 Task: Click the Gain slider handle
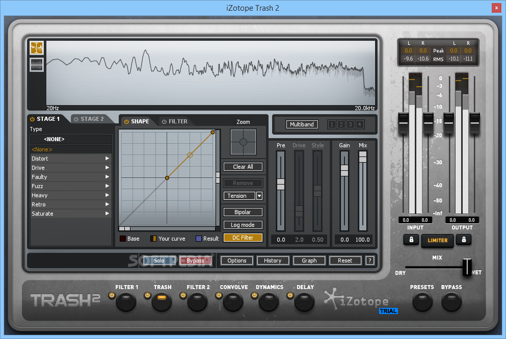pyautogui.click(x=344, y=170)
